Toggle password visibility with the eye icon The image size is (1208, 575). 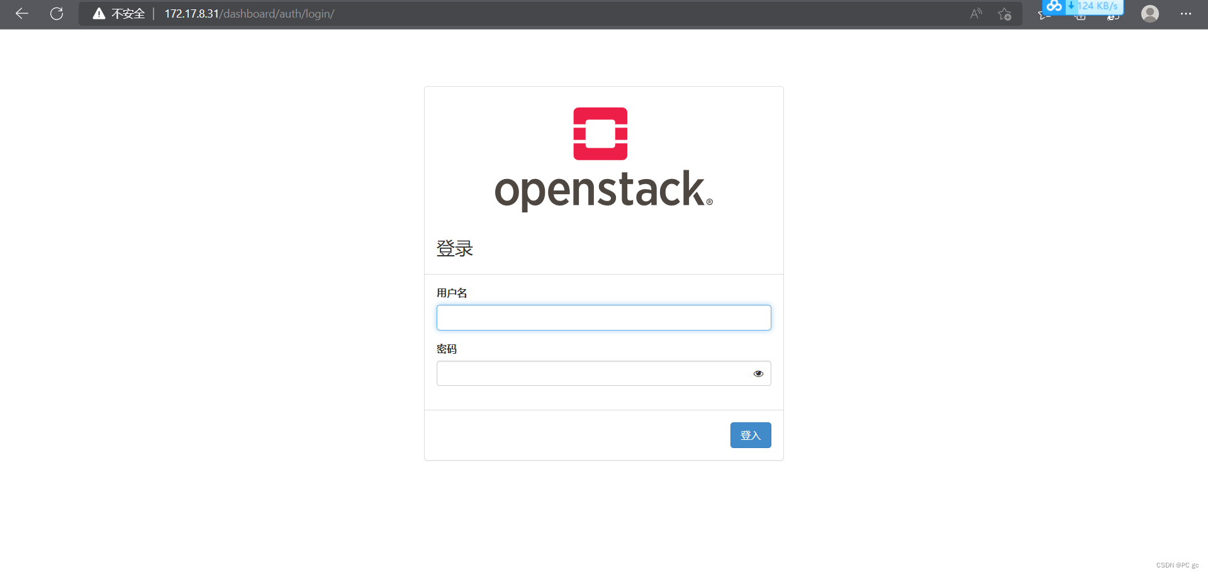click(x=758, y=373)
